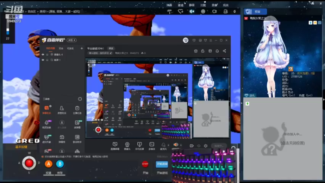The width and height of the screenshot is (325, 183).
Task: Select the 观战 menu item at the top
Action: [x=225, y=5]
